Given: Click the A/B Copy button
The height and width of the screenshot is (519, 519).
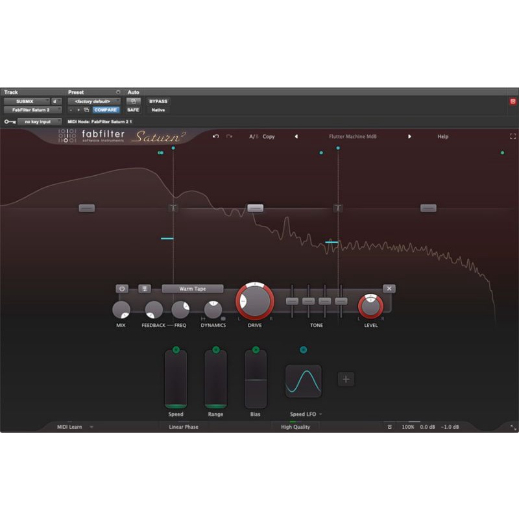Looking at the screenshot, I should (262, 137).
